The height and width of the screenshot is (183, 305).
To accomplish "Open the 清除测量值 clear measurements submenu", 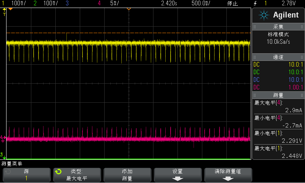I will [228, 175].
